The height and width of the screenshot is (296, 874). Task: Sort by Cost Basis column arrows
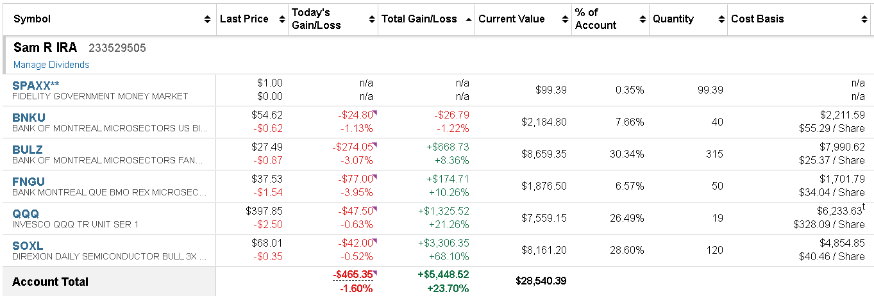[865, 19]
